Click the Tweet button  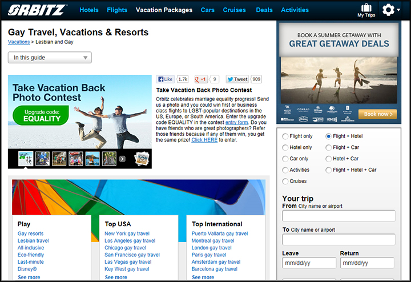tap(237, 79)
